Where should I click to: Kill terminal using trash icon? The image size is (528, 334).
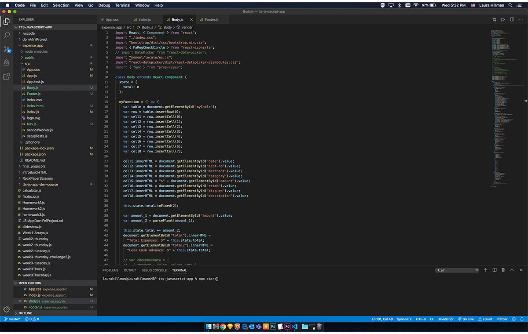pyautogui.click(x=503, y=270)
